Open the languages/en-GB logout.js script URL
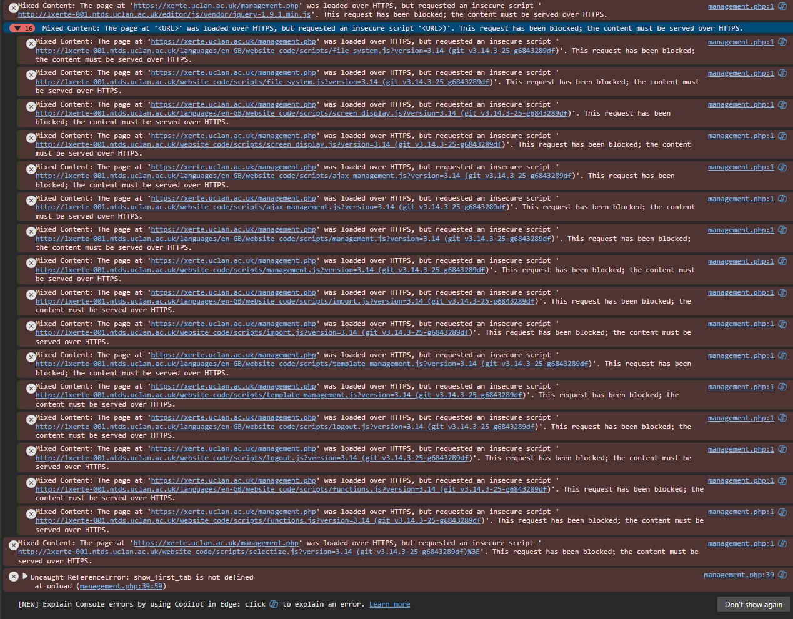Viewport: 793px width, 619px height. (285, 427)
